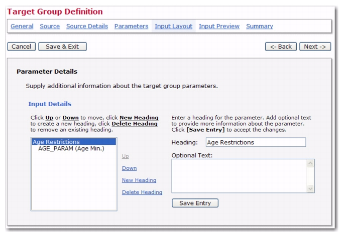Viewport: 347px width, 237px height.
Task: Switch to the Source tab
Action: tap(50, 26)
